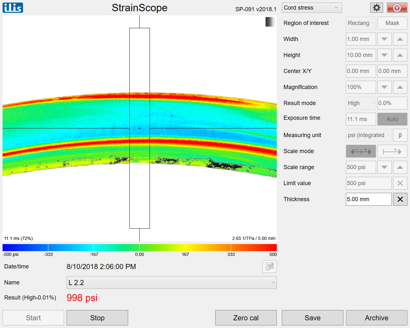Viewport: 410px width, 328px height.
Task: Click the beta button for measuring unit
Action: (x=400, y=135)
